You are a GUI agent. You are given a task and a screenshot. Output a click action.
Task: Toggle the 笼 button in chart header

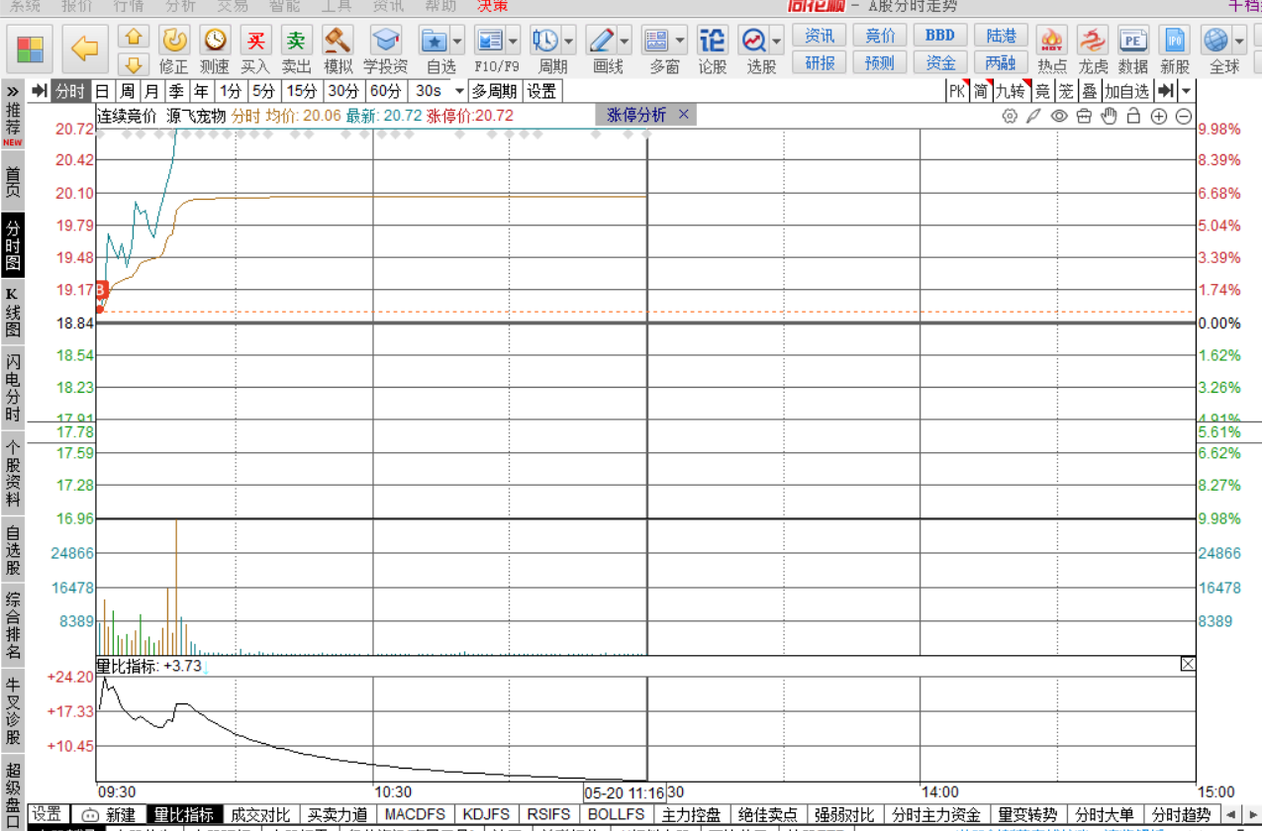1065,91
